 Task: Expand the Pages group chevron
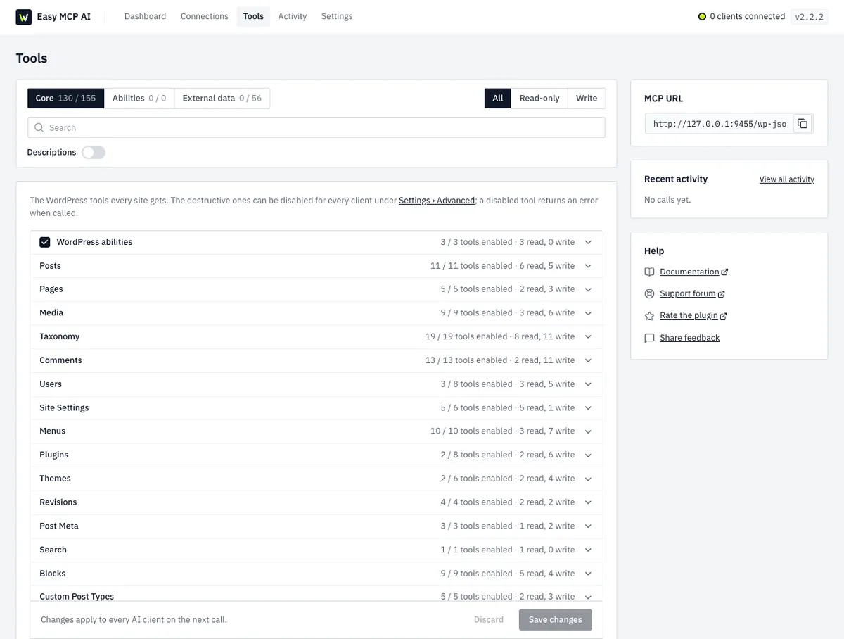[588, 289]
